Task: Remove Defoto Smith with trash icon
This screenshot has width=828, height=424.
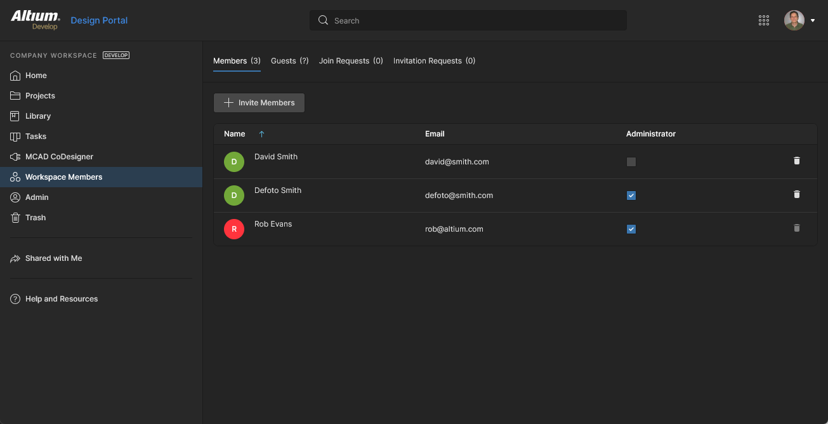Action: pos(797,195)
